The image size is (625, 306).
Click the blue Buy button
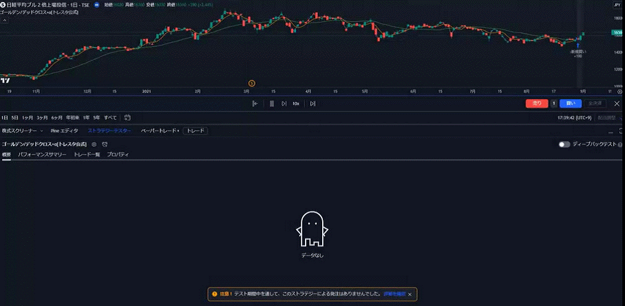point(570,103)
